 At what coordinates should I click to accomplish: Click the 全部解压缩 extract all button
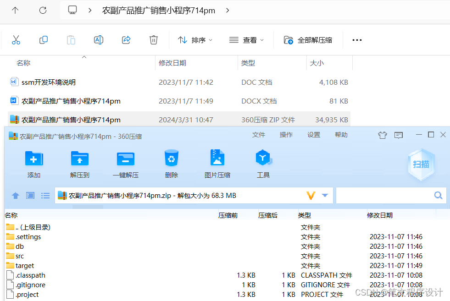pos(308,40)
